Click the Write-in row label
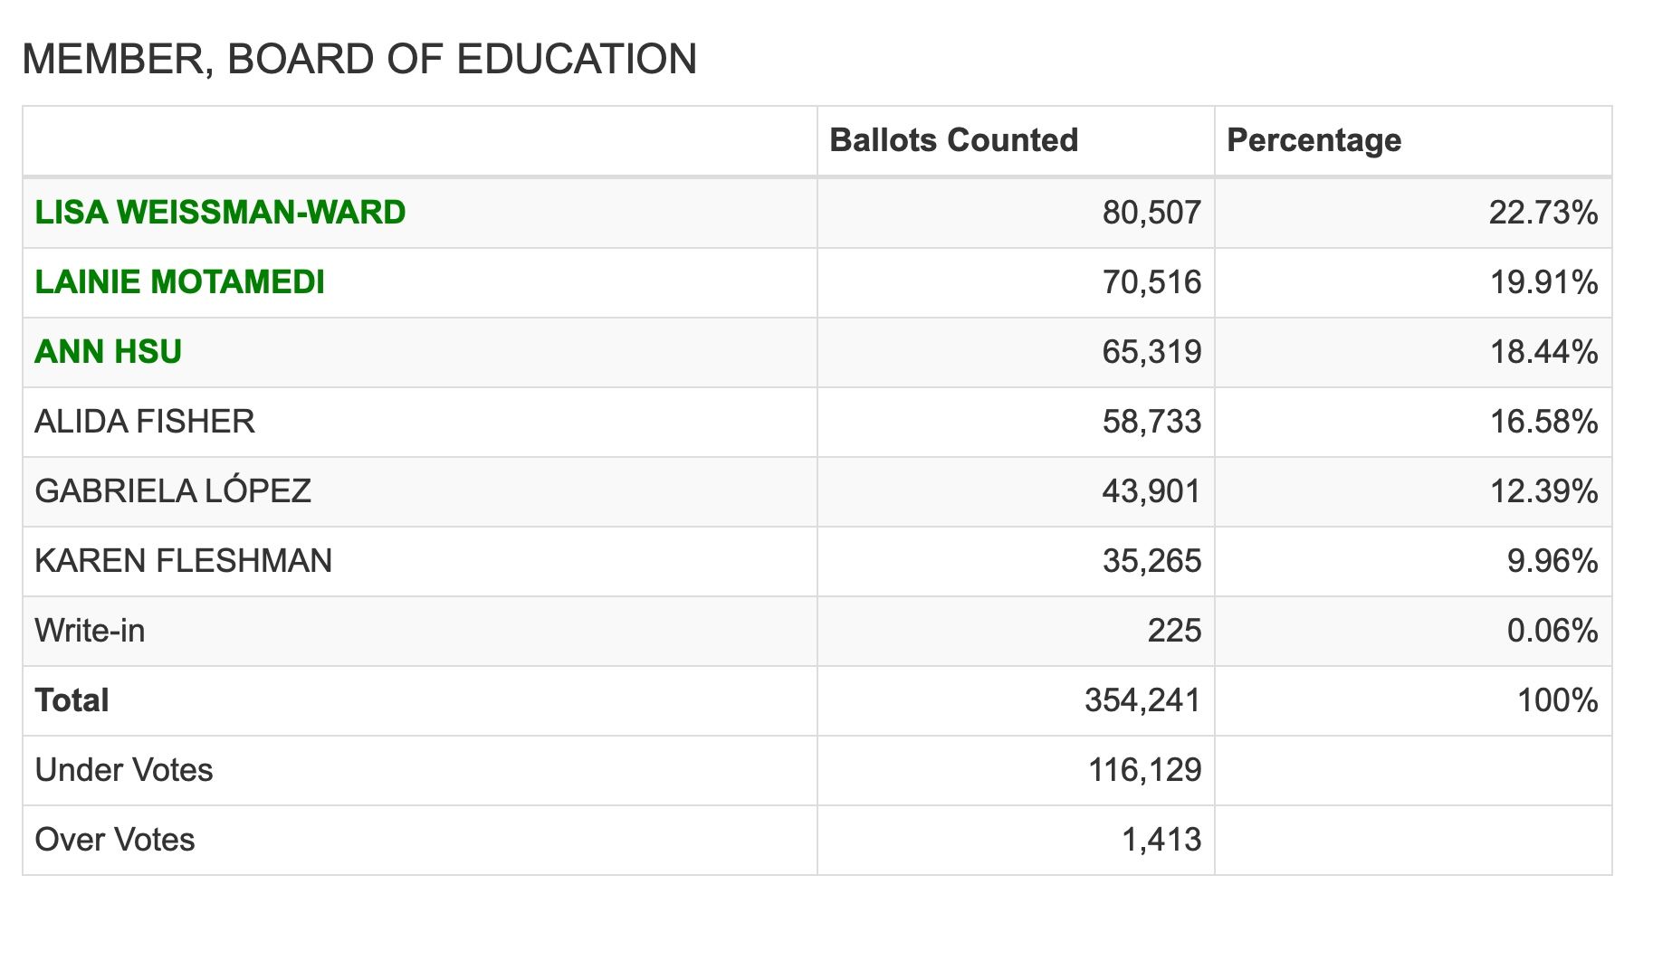 tap(90, 631)
